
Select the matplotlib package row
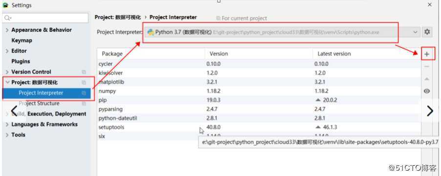(x=259, y=82)
